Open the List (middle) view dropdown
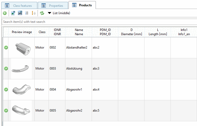Image resolution: width=197 pixels, height=126 pixels. [59, 13]
